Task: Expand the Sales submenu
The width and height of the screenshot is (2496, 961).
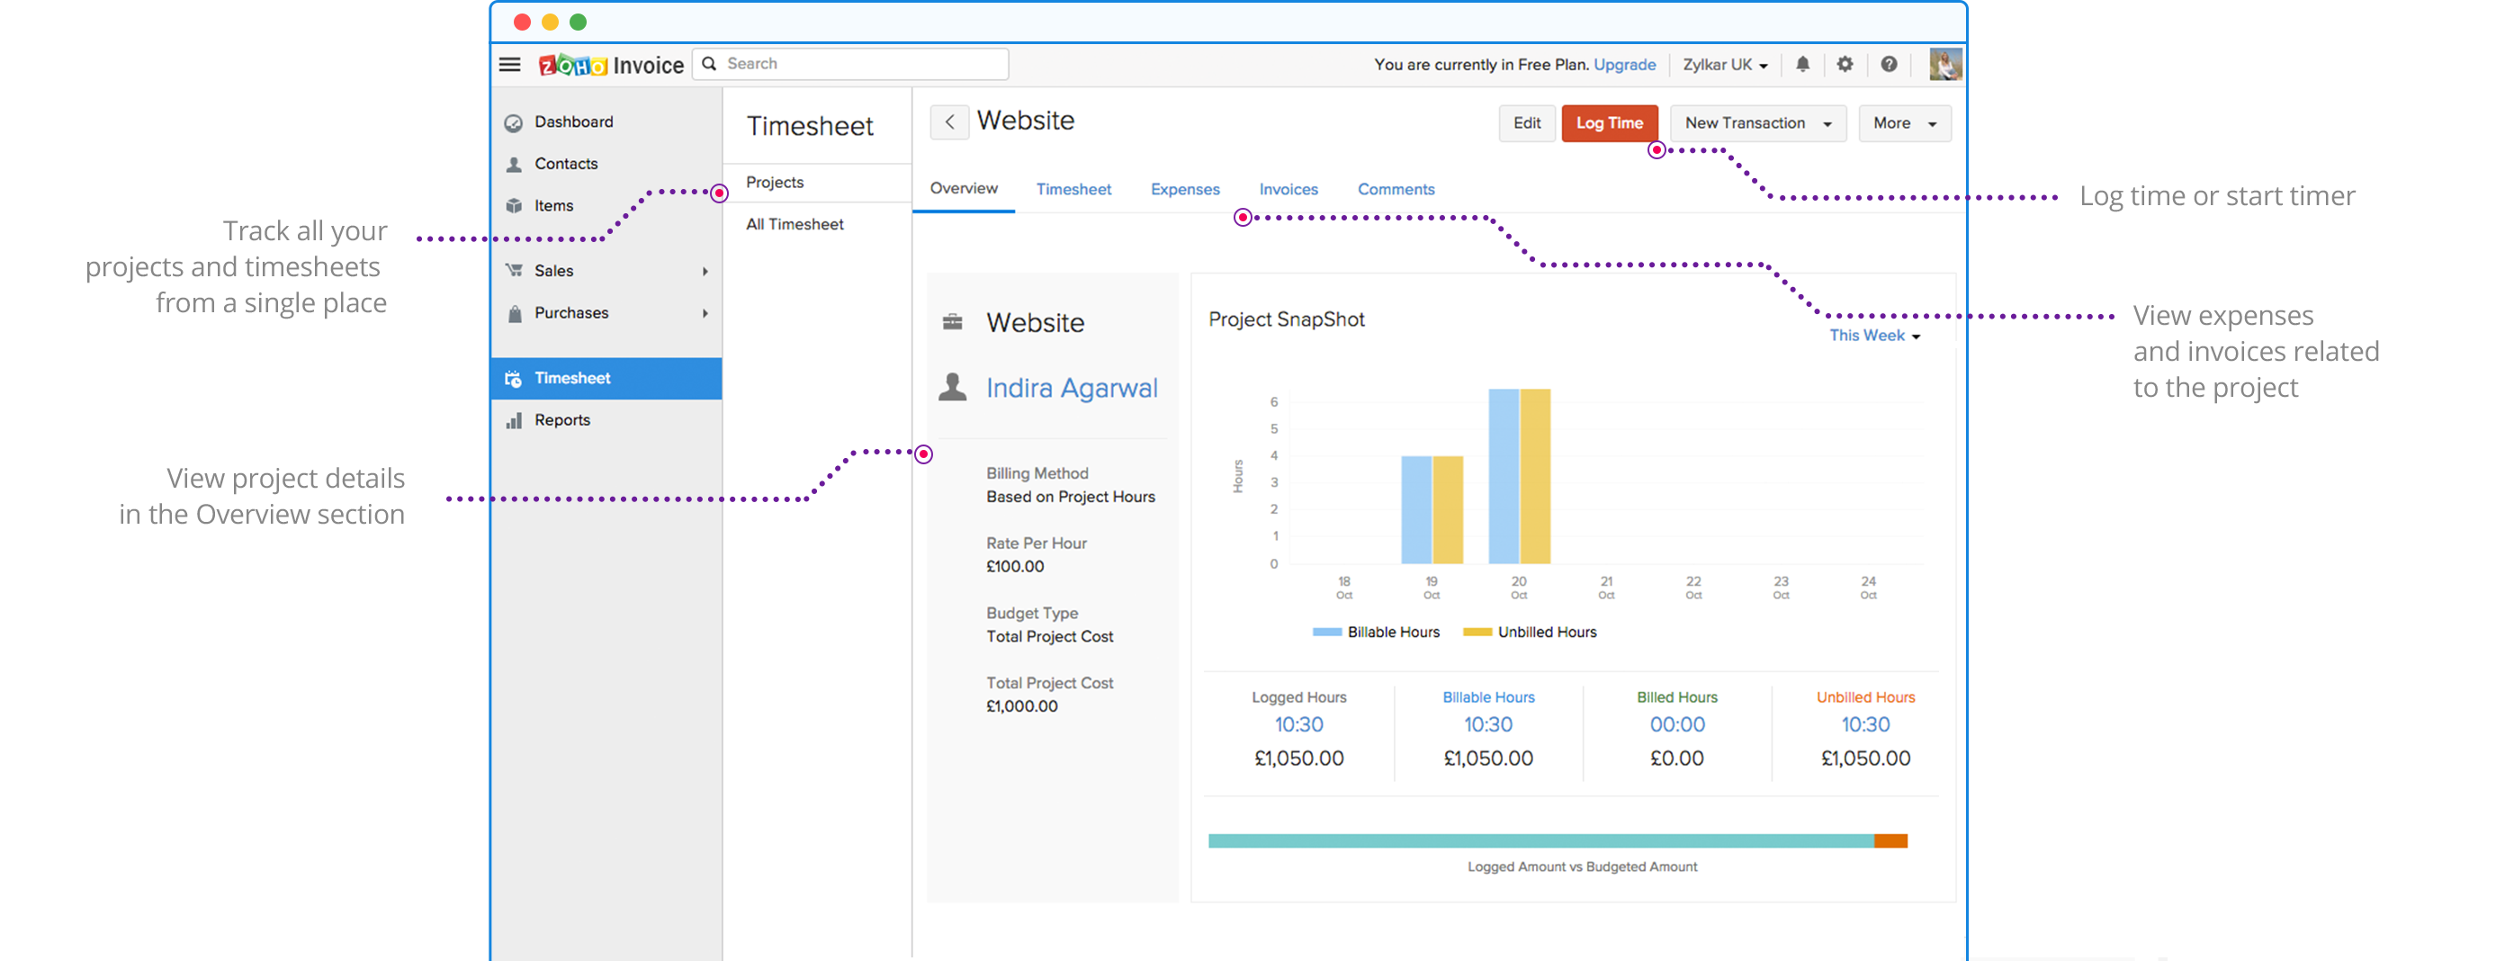Action: 705,271
